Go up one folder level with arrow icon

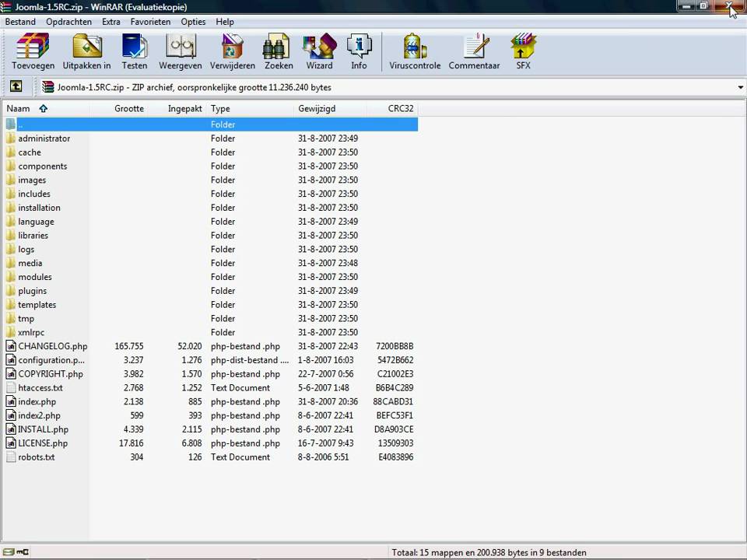[16, 86]
